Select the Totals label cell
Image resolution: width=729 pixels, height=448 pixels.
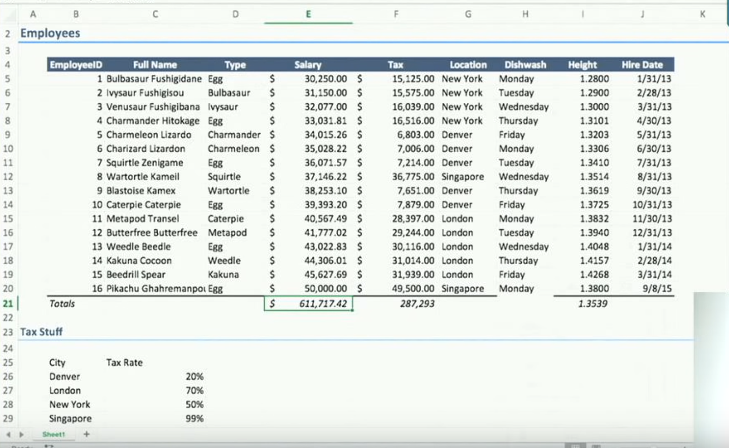click(62, 304)
